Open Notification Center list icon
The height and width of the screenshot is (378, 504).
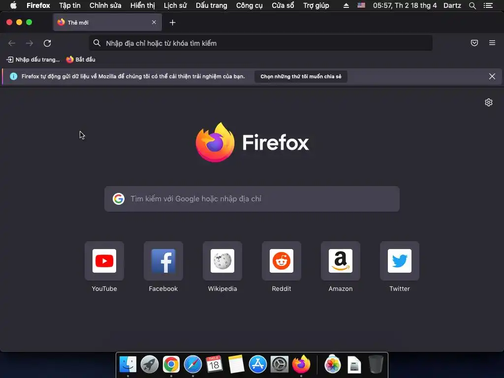coord(488,5)
